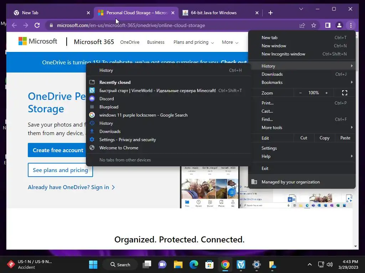
Task: Open the OneDrive nav link
Action: point(130,42)
